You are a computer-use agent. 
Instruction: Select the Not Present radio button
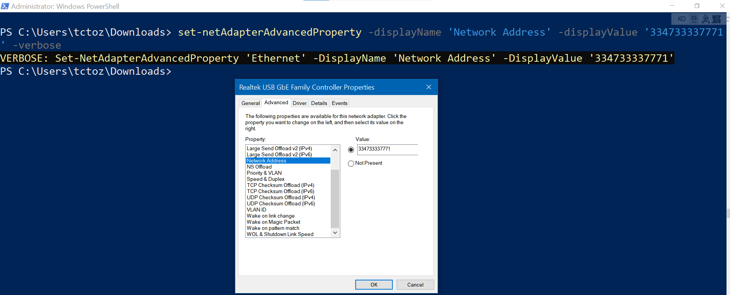pos(351,164)
